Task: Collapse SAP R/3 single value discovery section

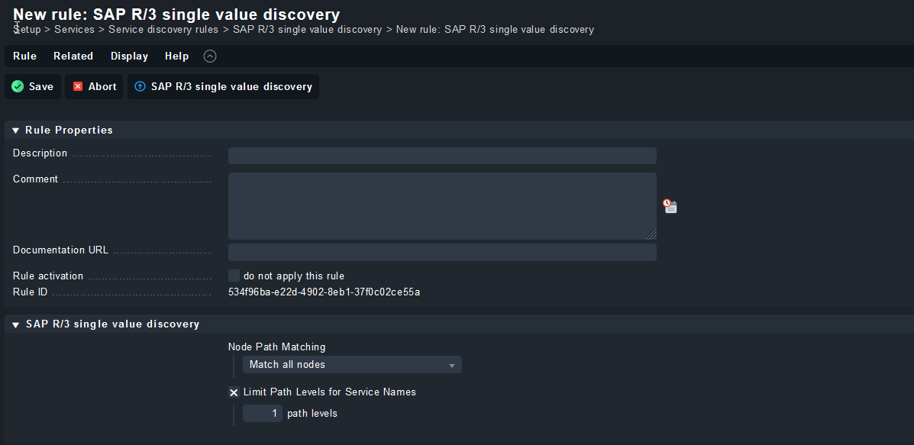Action: tap(15, 324)
